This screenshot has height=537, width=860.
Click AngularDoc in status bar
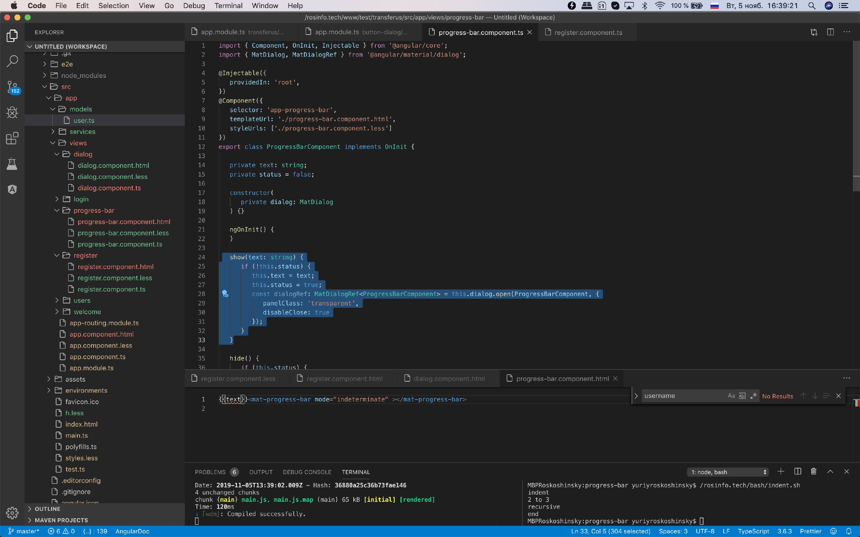click(132, 531)
